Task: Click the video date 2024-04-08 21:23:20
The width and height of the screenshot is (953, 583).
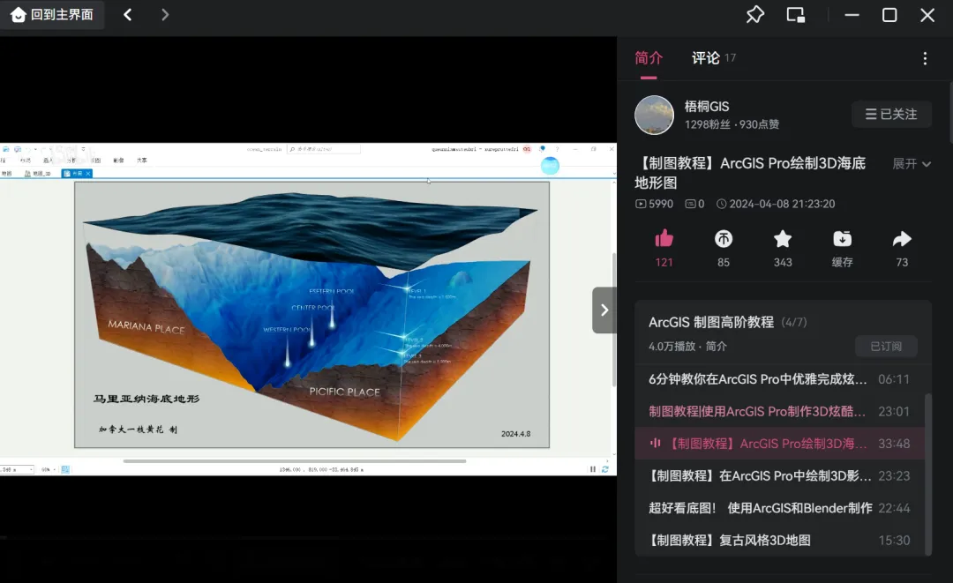Action: [777, 204]
